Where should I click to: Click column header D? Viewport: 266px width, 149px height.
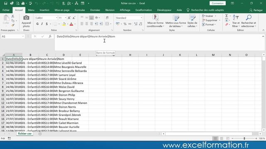click(x=64, y=55)
